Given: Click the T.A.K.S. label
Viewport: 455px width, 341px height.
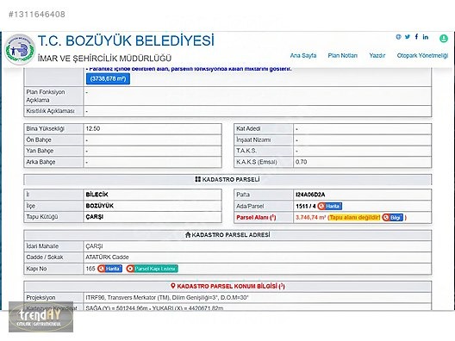Looking at the screenshot, I should click(246, 151).
